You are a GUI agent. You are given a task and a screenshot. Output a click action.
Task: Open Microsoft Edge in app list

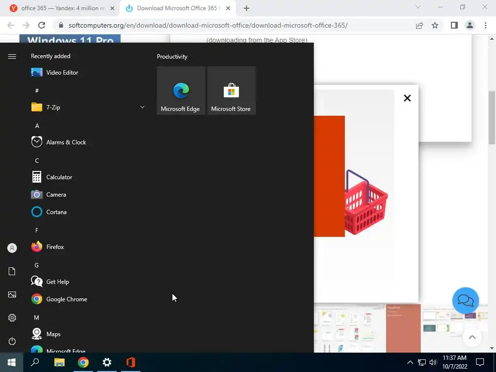(88, 349)
